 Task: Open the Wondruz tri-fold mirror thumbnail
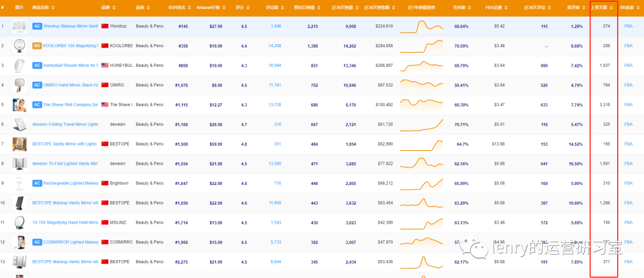(19, 26)
